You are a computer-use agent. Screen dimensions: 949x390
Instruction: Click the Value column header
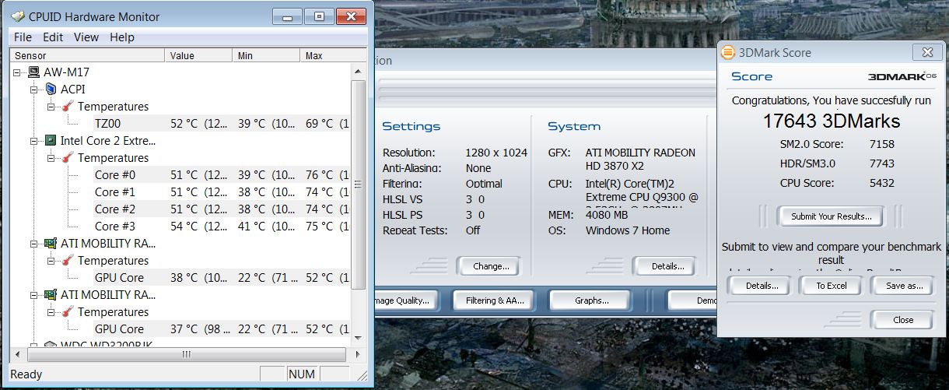pyautogui.click(x=199, y=56)
